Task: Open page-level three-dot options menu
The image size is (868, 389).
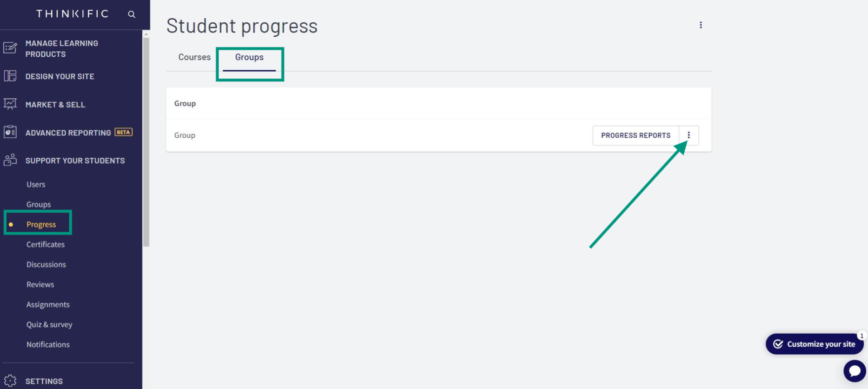Action: tap(701, 25)
